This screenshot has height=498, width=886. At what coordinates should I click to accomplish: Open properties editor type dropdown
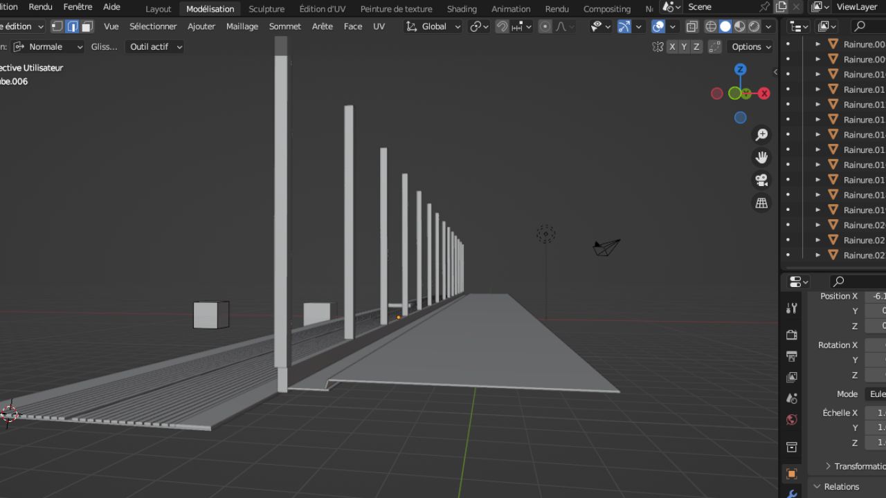(799, 282)
